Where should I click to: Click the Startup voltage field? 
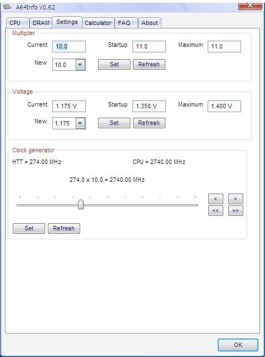point(149,106)
